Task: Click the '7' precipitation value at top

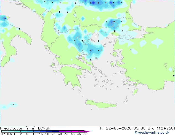Action: 91,3
